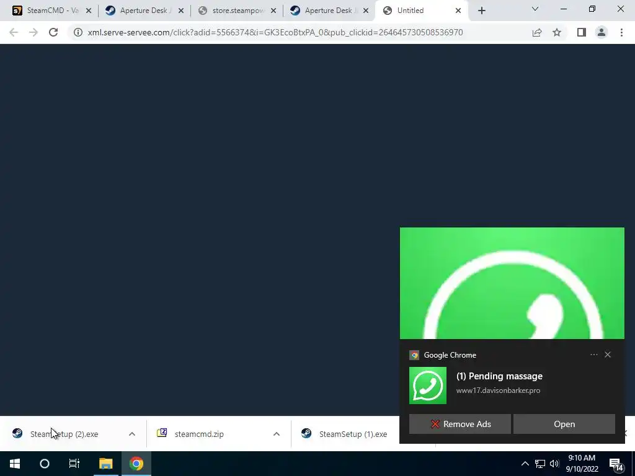Open the Action Center notifications icon

click(x=617, y=465)
